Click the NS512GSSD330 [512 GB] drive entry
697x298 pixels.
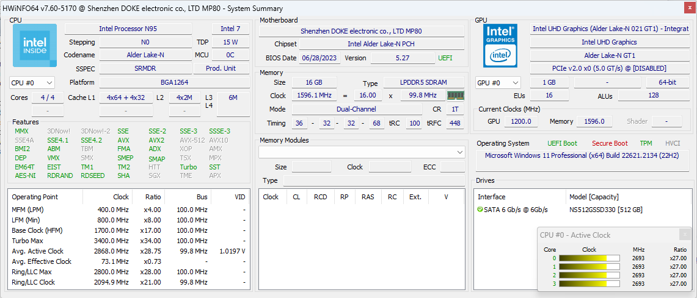pyautogui.click(x=605, y=210)
